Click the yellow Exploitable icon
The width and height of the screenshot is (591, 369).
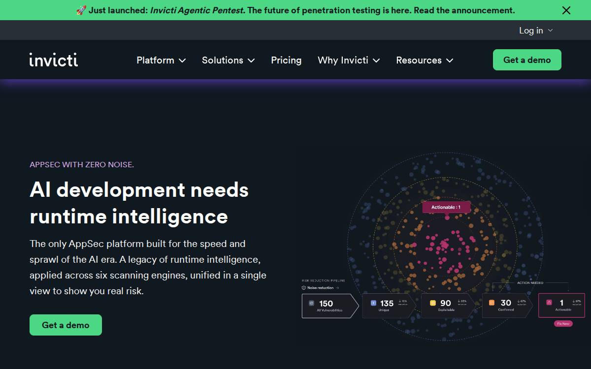pos(433,303)
